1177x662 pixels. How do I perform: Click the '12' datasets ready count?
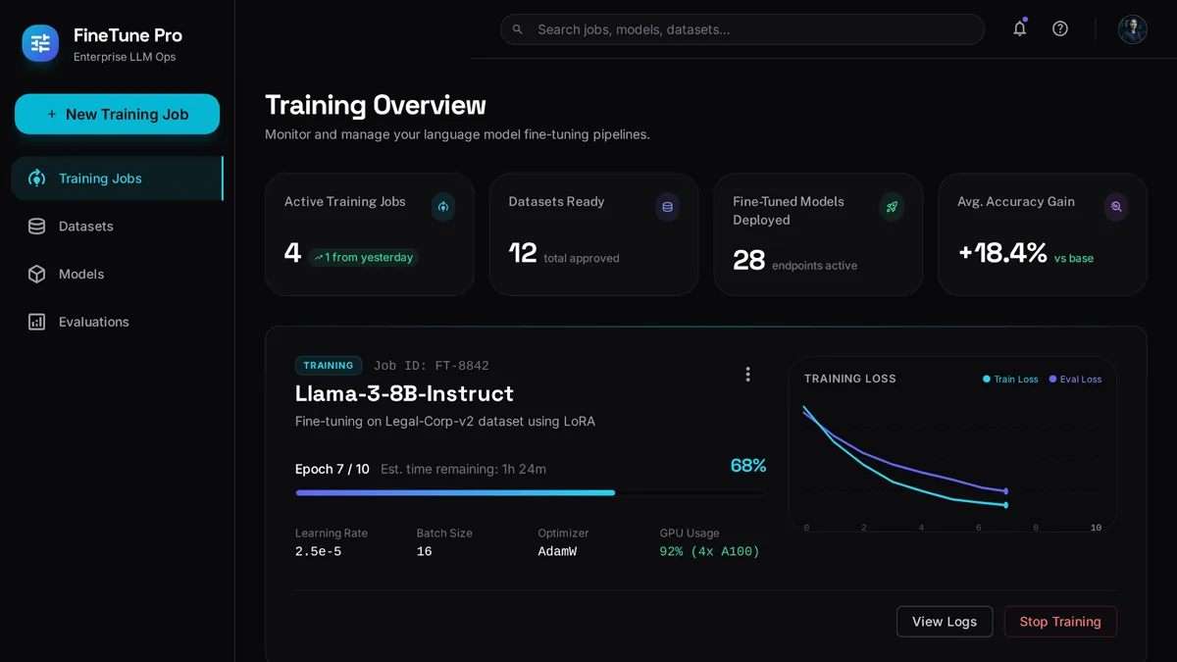coord(523,253)
